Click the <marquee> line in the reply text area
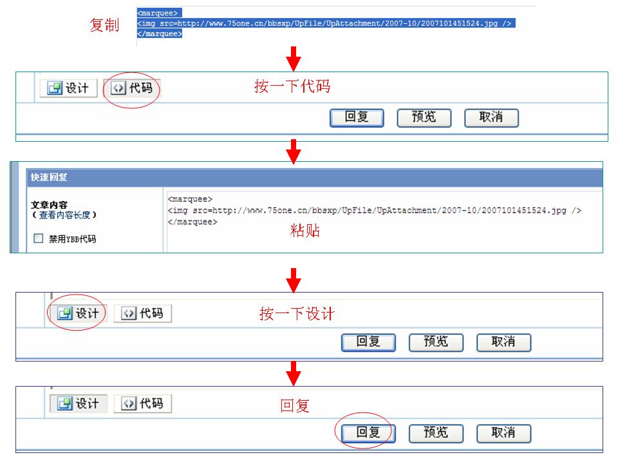 tap(190, 199)
